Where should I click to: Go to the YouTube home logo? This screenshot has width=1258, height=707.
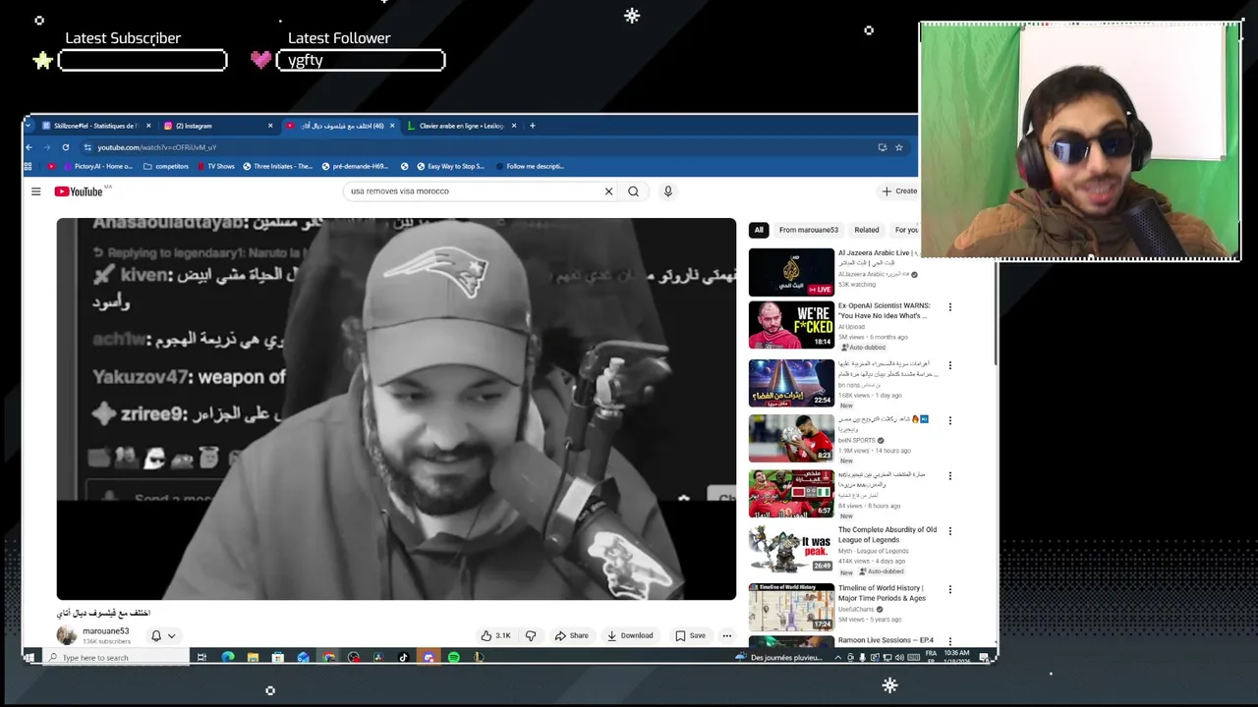pyautogui.click(x=79, y=191)
